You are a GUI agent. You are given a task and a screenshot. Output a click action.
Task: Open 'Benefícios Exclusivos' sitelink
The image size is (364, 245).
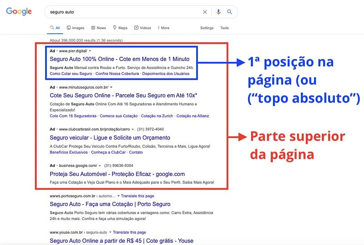(x=69, y=152)
